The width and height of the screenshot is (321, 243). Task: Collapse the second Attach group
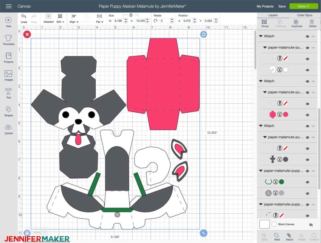coord(261,81)
